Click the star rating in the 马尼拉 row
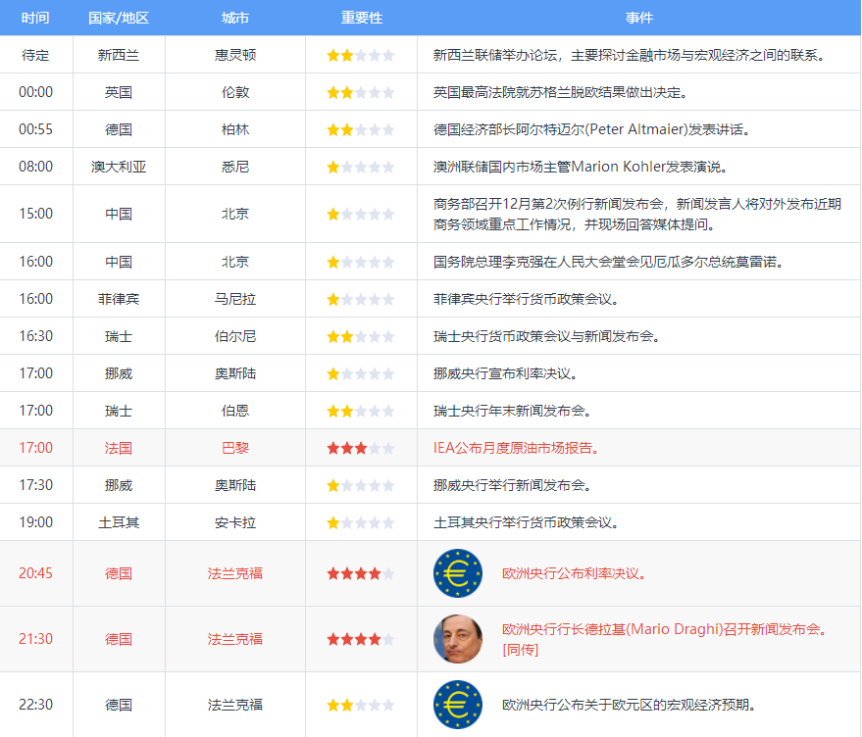 coord(361,300)
